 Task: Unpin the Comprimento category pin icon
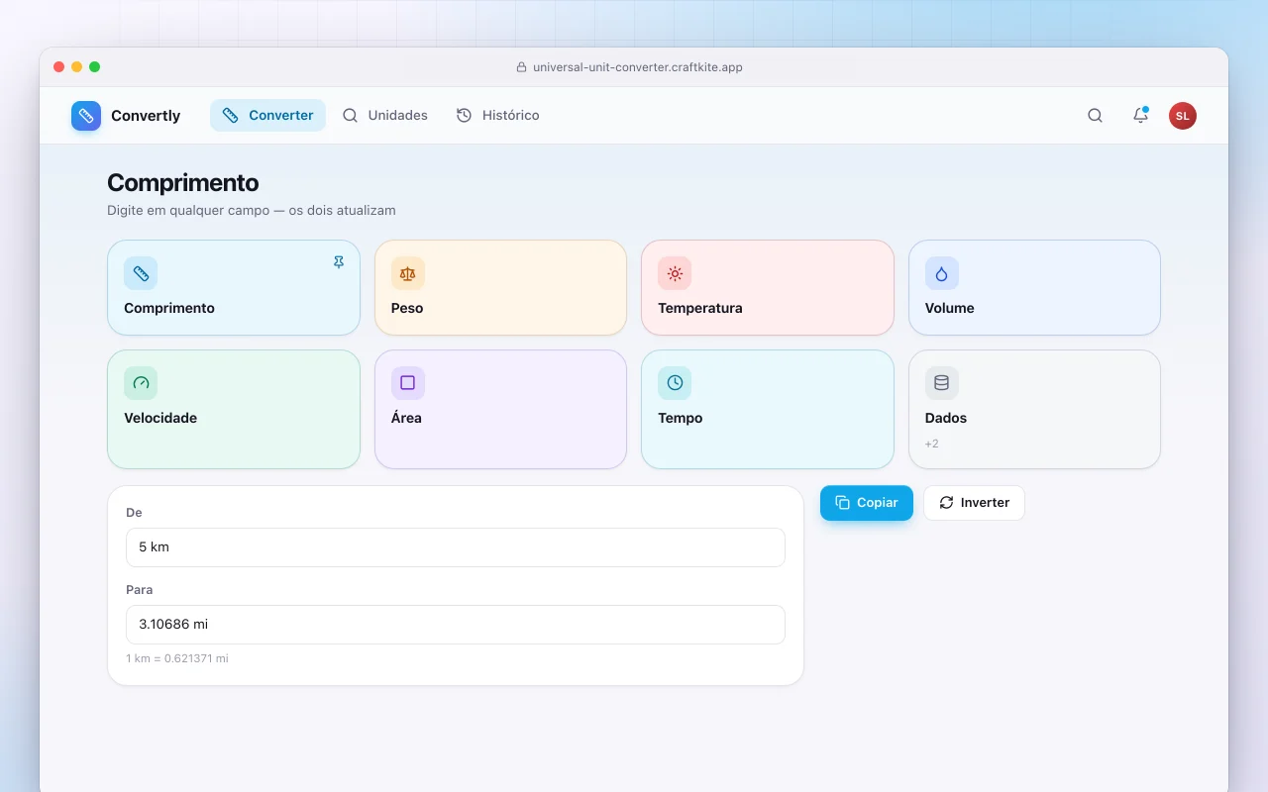339,262
